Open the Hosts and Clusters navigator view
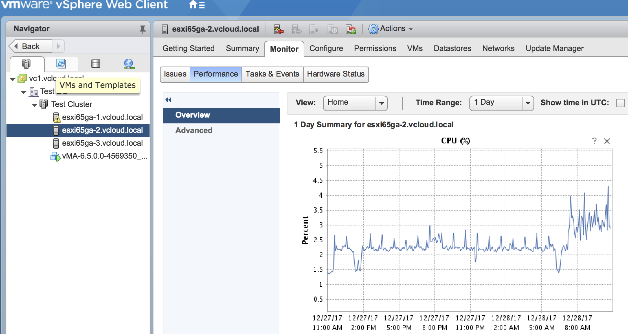The width and height of the screenshot is (628, 334). point(28,64)
